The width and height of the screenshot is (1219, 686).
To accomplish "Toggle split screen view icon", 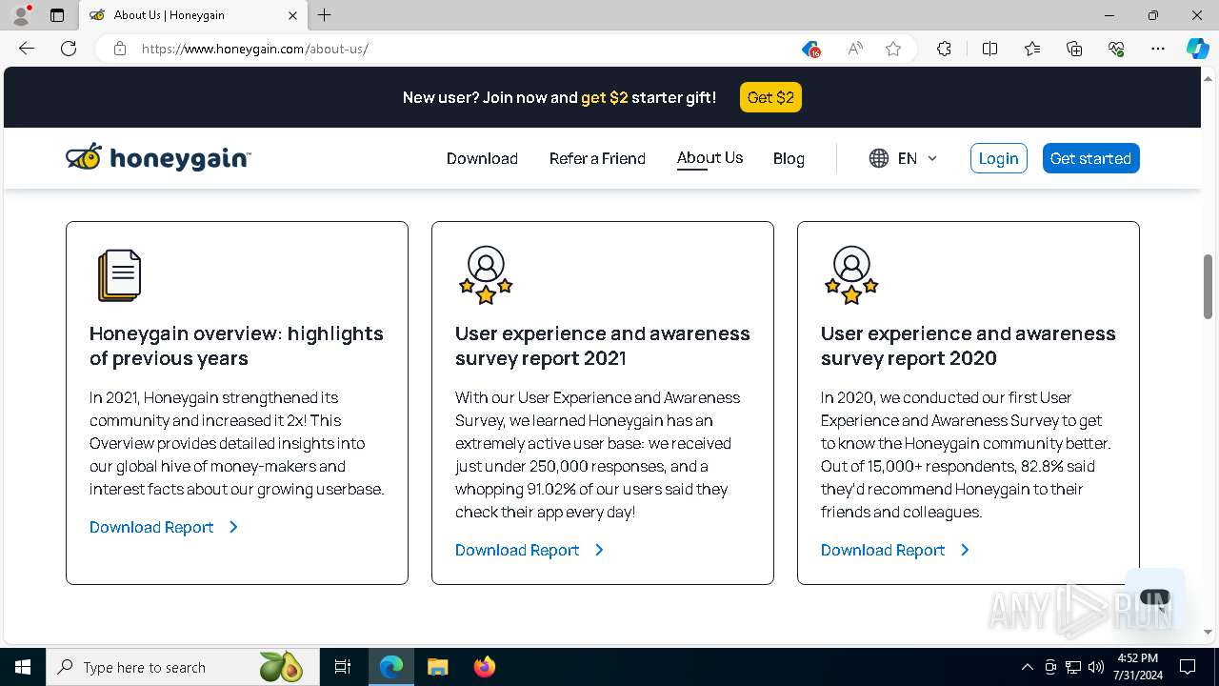I will click(989, 49).
